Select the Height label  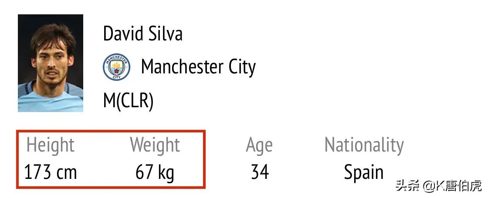click(50, 145)
